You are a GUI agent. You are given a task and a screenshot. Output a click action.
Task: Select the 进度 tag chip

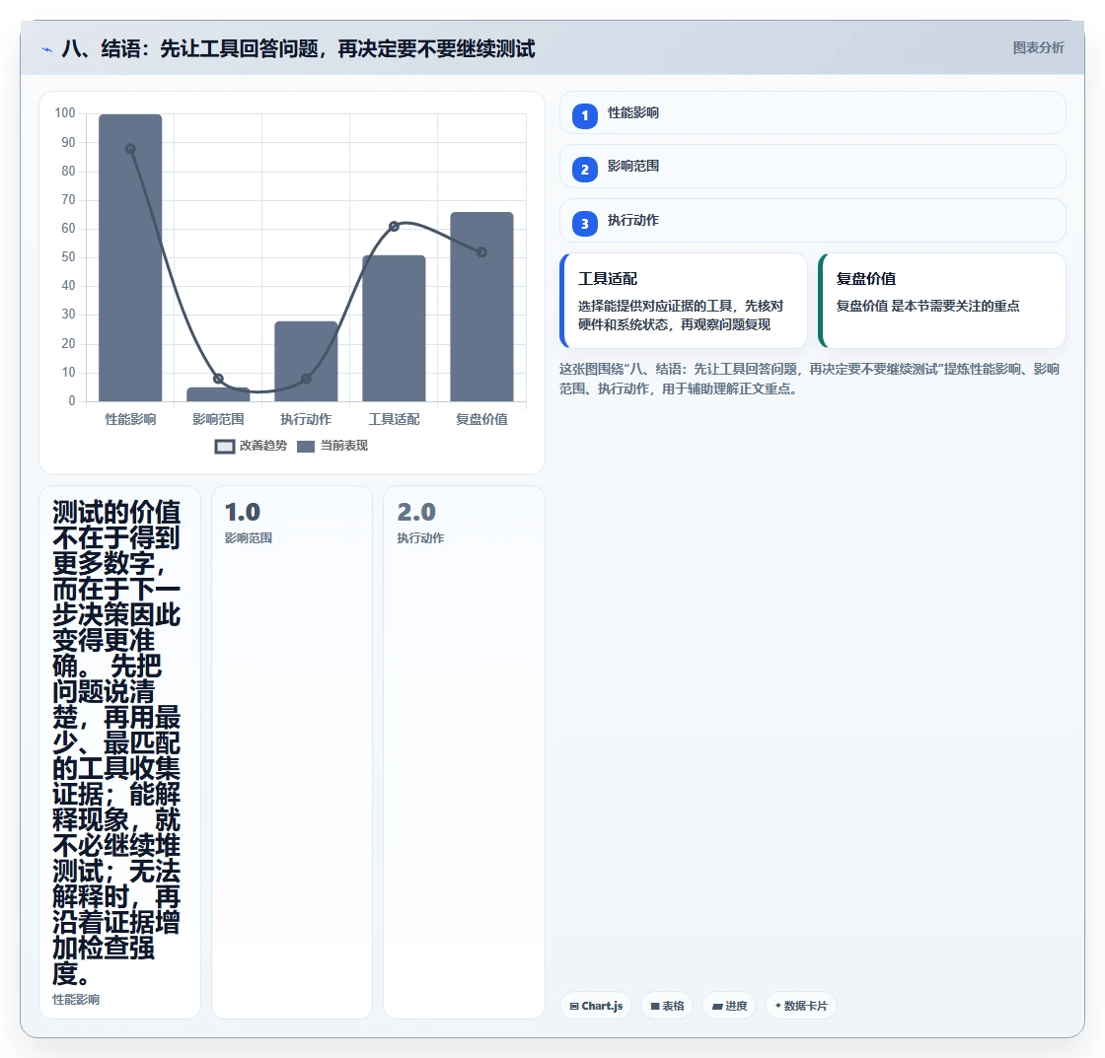click(x=729, y=1006)
